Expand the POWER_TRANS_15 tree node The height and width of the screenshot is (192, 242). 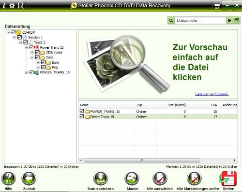pyautogui.click(x=26, y=72)
